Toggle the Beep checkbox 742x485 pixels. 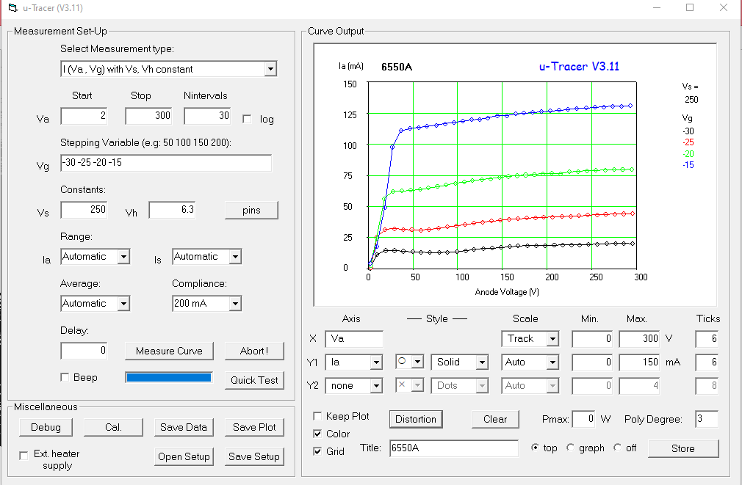tap(65, 377)
